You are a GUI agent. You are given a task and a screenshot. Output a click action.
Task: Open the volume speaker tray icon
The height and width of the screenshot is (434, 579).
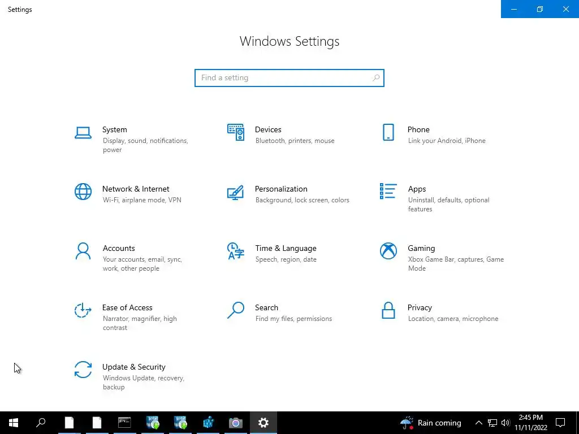505,423
